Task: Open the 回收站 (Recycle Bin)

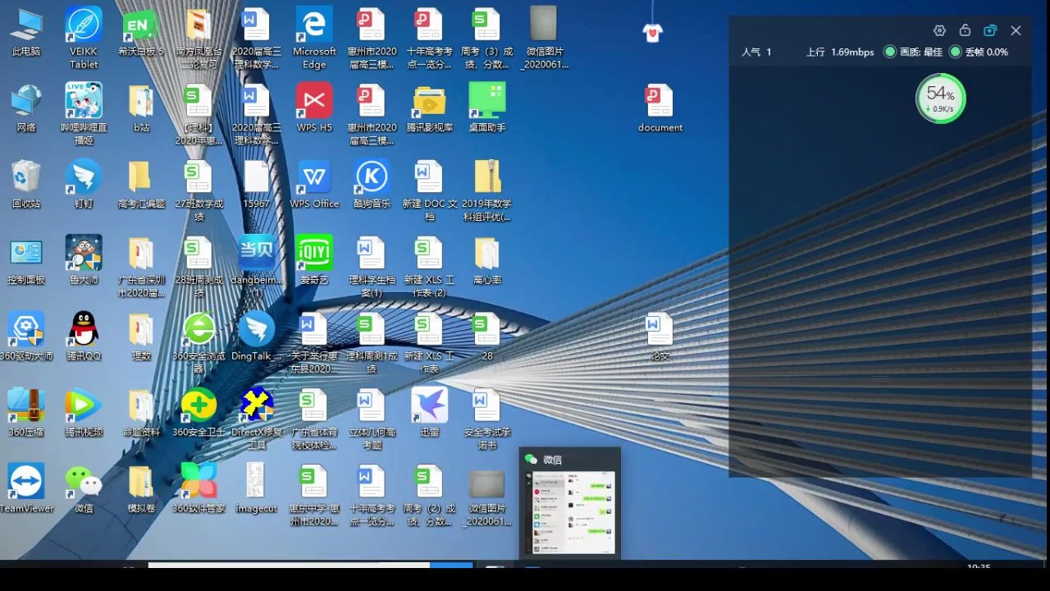Action: point(26,184)
